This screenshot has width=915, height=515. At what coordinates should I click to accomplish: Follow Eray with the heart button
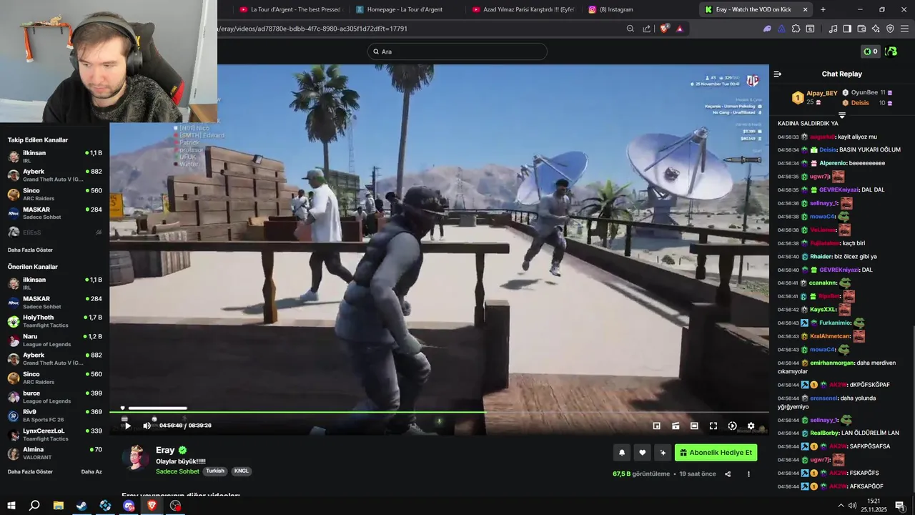642,452
